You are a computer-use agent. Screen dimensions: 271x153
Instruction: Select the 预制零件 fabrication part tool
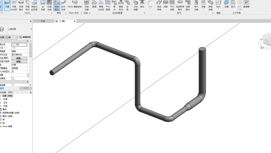[57, 5]
